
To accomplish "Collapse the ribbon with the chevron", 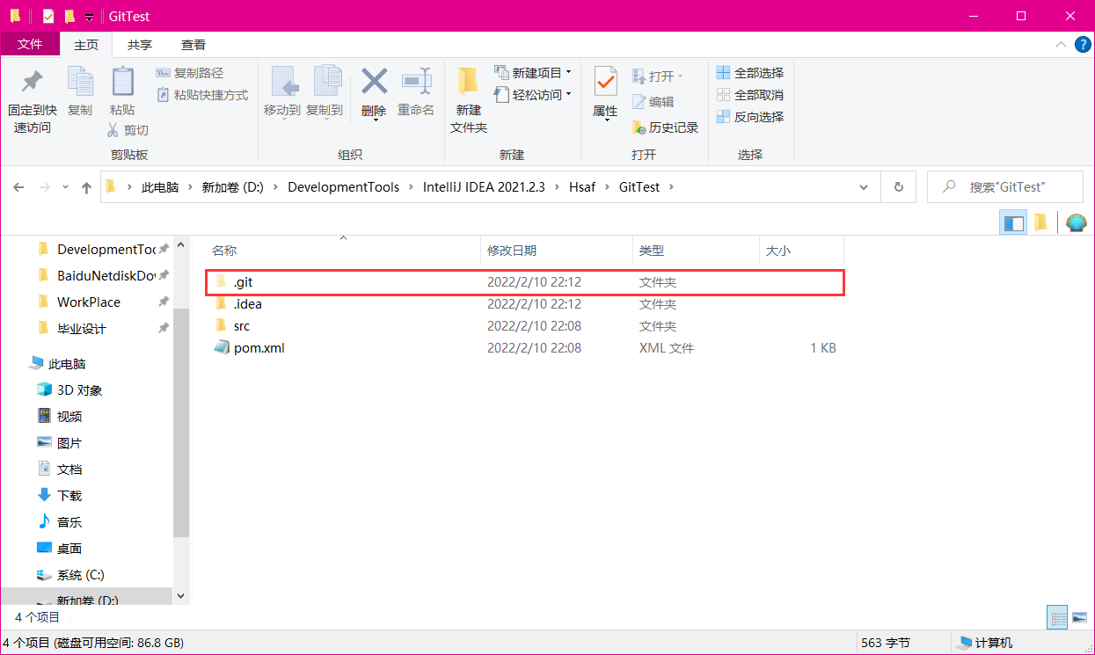I will [x=1062, y=45].
